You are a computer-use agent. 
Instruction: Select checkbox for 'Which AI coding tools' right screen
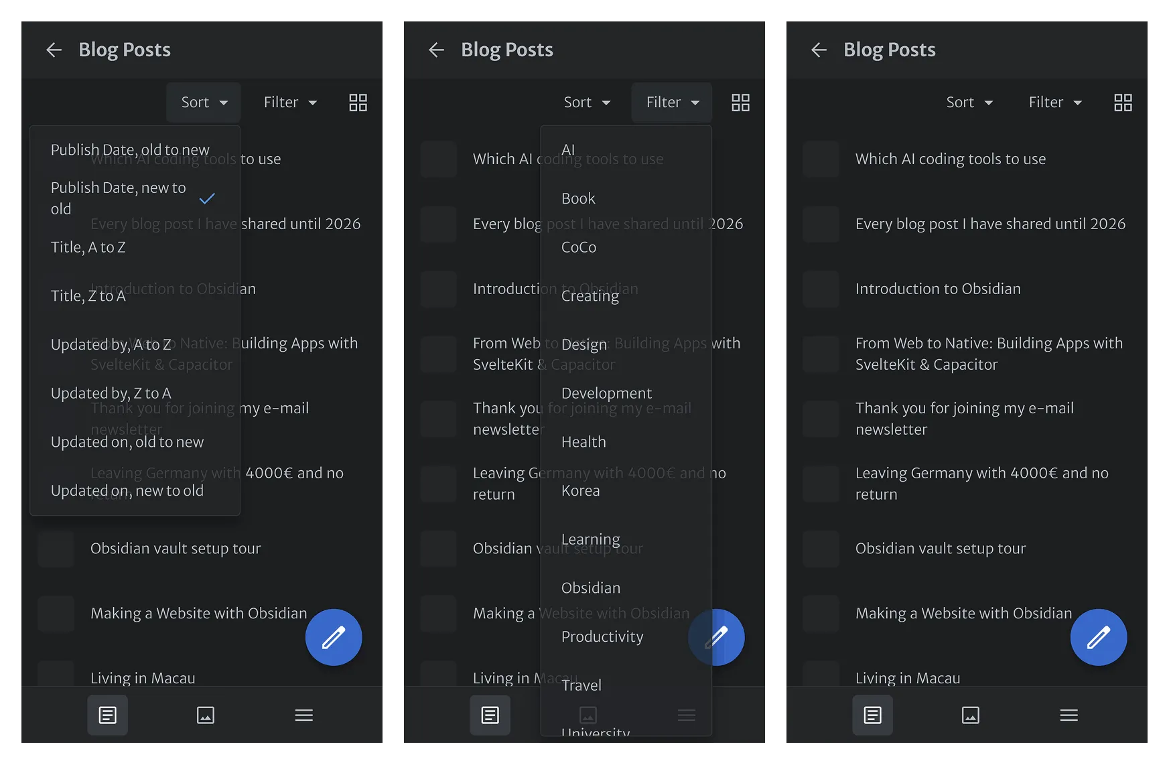(x=821, y=159)
